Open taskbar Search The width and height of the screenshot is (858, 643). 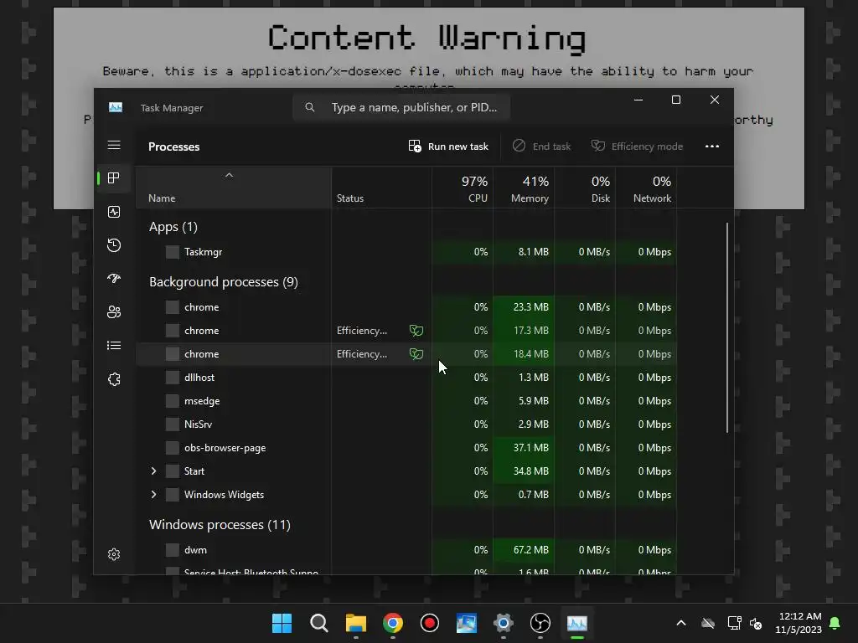point(319,623)
